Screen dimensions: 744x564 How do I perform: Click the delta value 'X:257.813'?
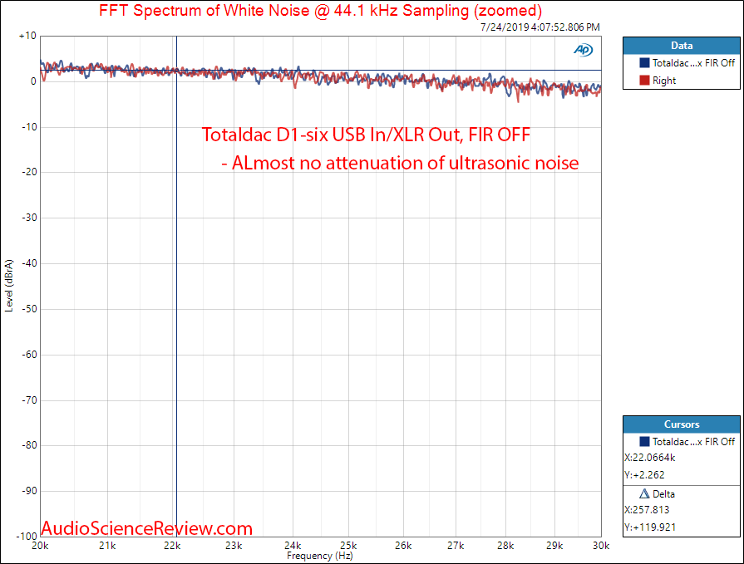[647, 509]
